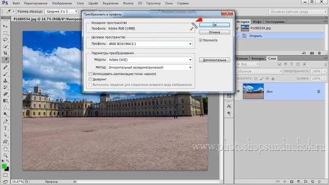
Task: Open Размер образца Среднее 3 x 3 dropdown
Action: pos(61,11)
